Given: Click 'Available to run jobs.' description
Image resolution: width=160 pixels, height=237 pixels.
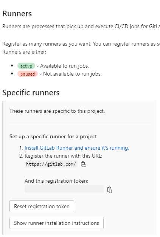Looking at the screenshot, I should click(65, 66).
